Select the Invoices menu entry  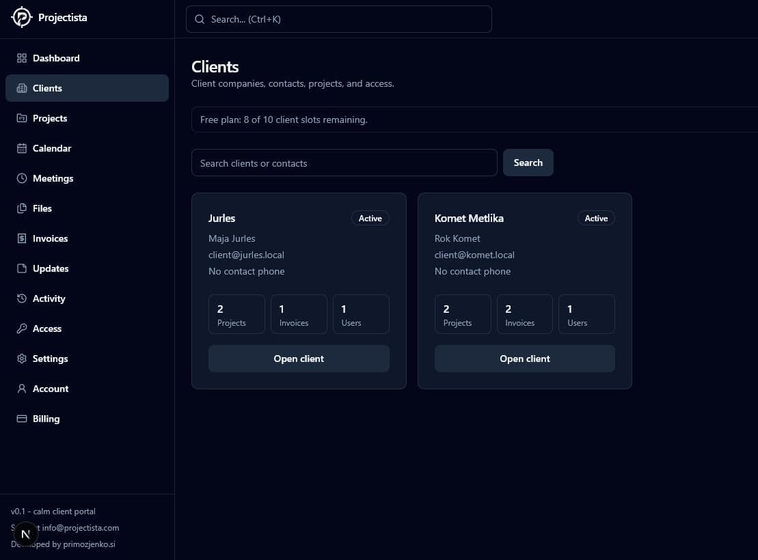click(87, 238)
